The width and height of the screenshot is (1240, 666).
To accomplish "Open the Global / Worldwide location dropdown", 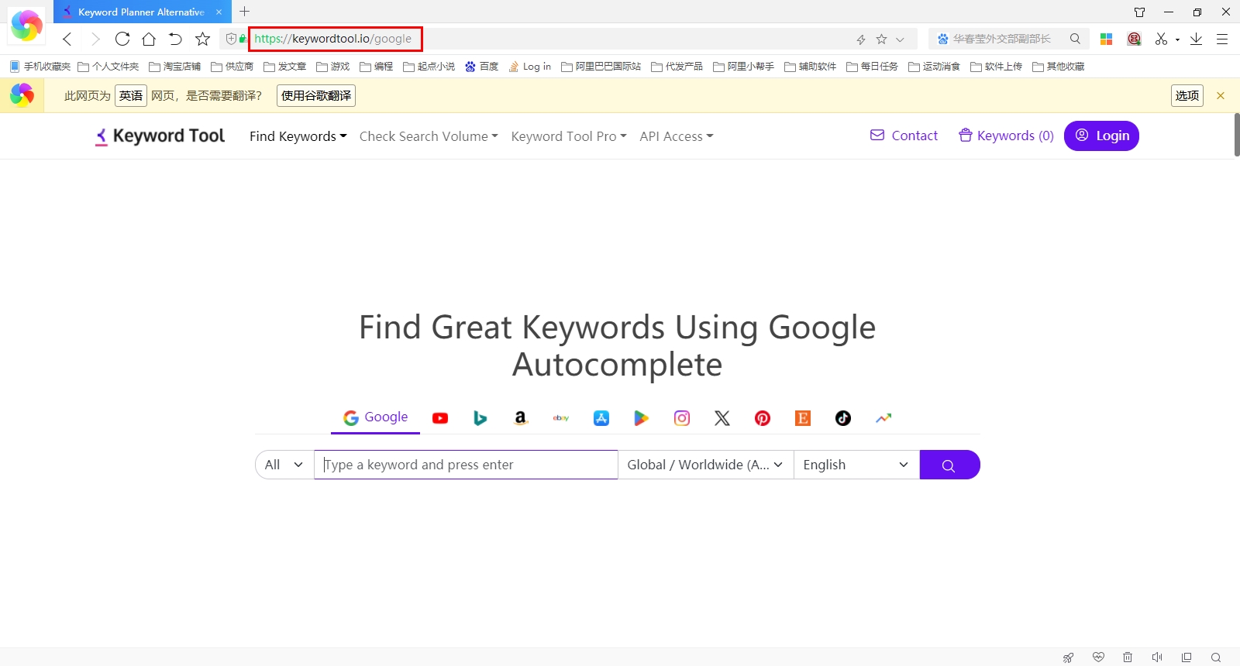I will tap(705, 465).
